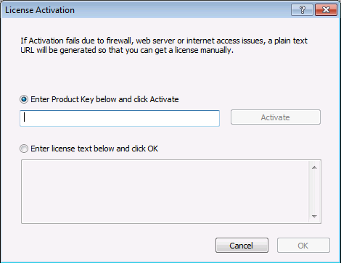Click inside the license text area

pyautogui.click(x=165, y=191)
